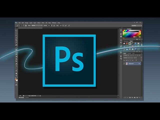Select the Quick Selection tool

point(16,38)
